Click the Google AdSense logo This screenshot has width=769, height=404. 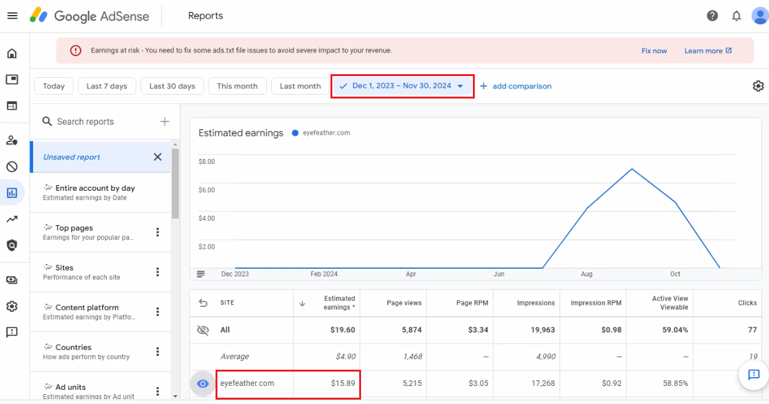click(x=89, y=16)
